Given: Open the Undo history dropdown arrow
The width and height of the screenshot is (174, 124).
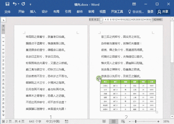Looking at the screenshot, I should click(x=18, y=4).
